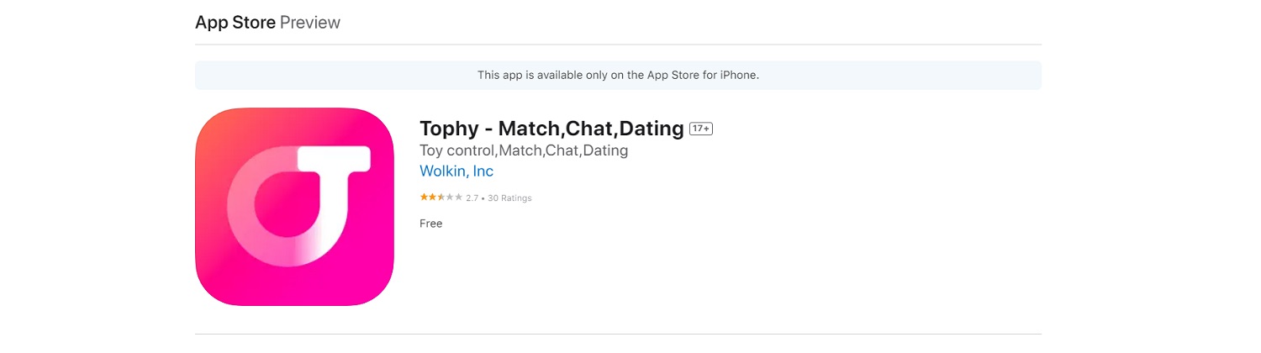Click the Preview label in the header
This screenshot has height=353, width=1261.
pyautogui.click(x=310, y=23)
